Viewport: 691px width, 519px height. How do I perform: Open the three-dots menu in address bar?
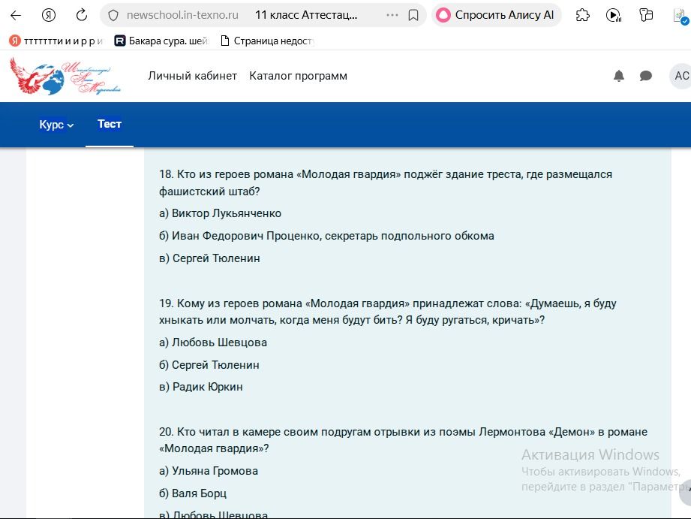click(x=392, y=16)
